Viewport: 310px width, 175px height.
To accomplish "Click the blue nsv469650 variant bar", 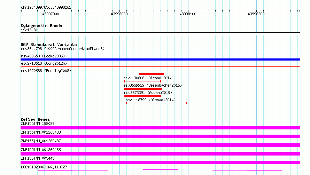I will click(160, 59).
